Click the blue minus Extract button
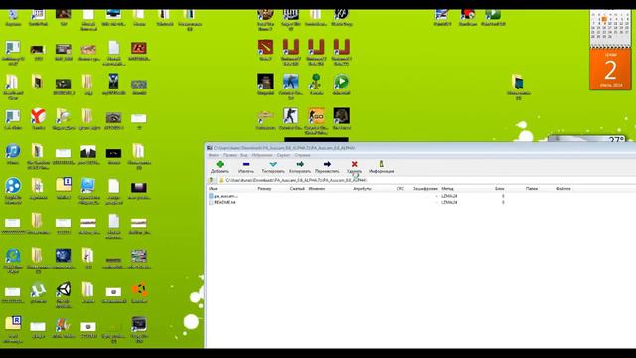Screen dimensions: 636x358 (246, 167)
